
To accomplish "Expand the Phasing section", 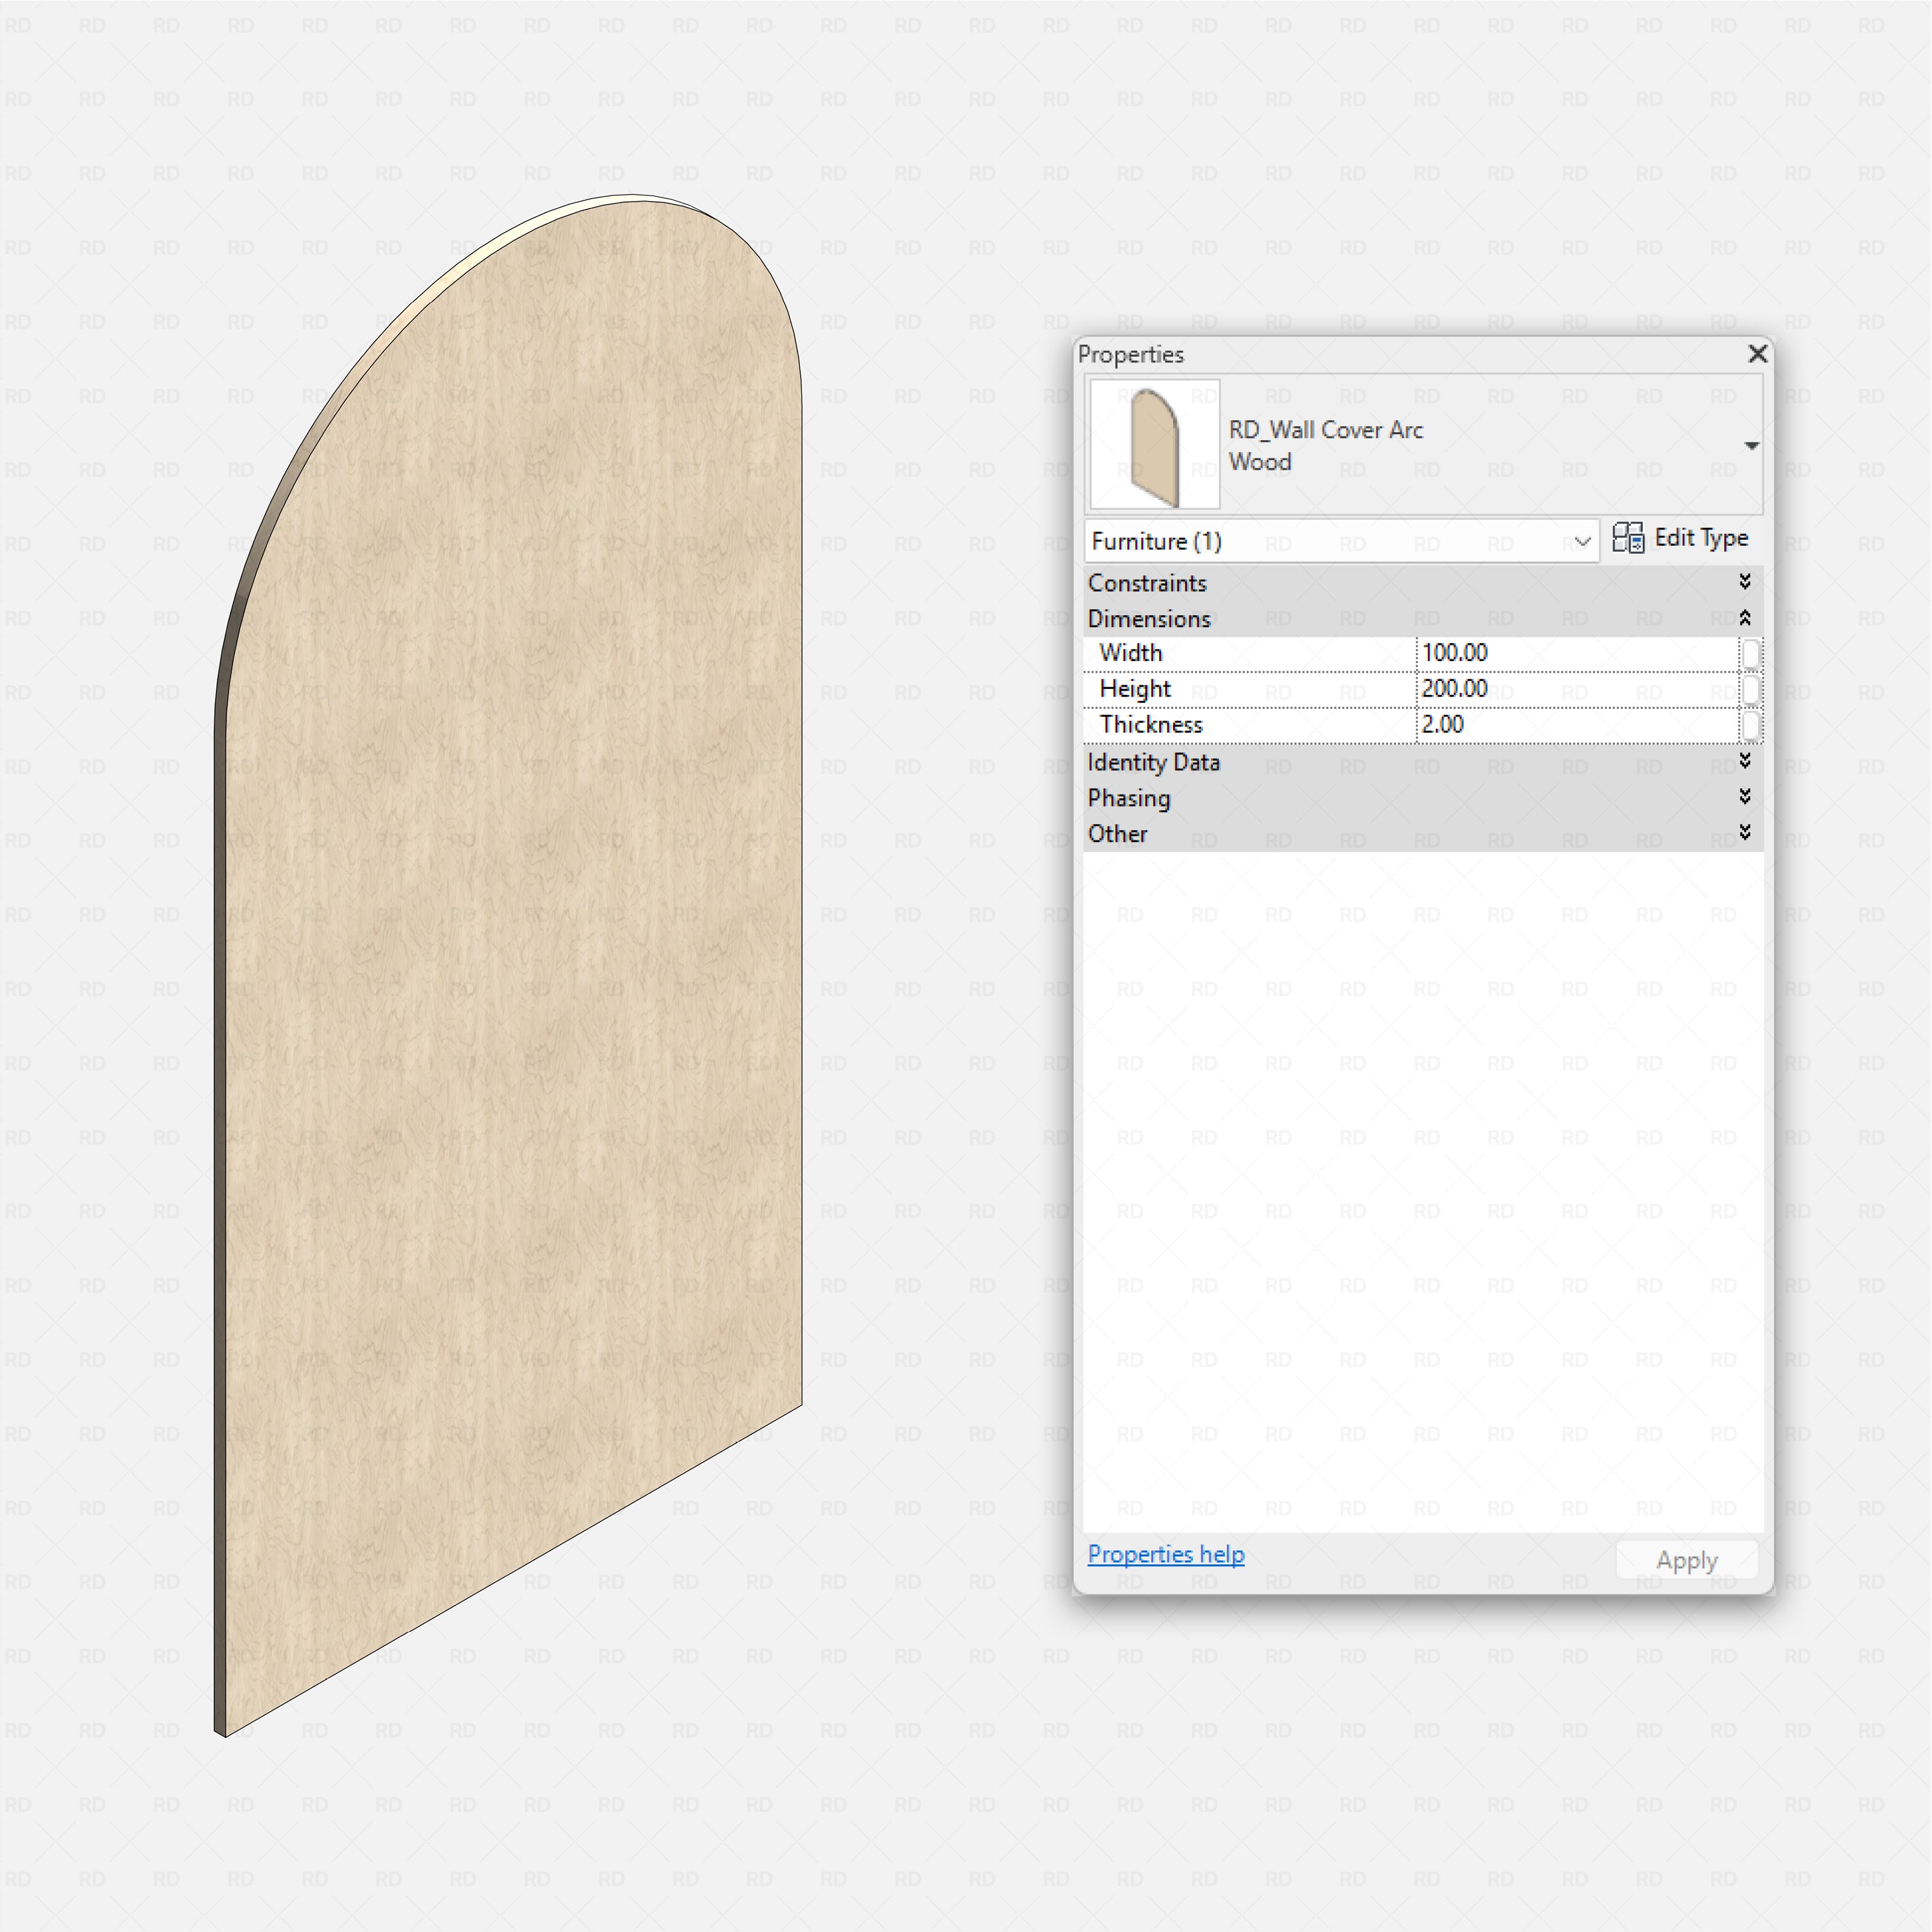I will pos(1744,797).
